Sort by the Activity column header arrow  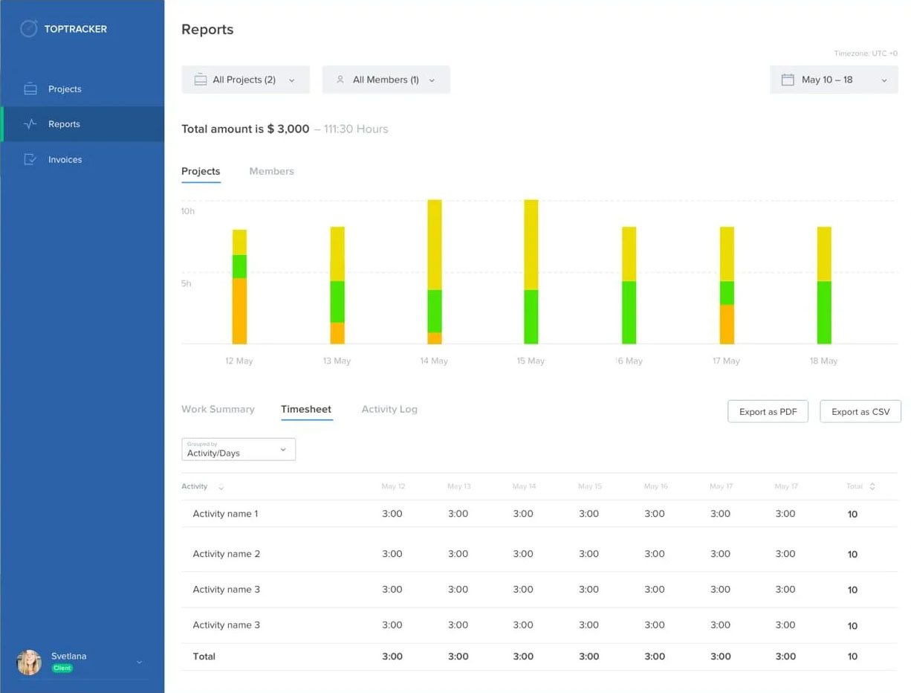(221, 487)
